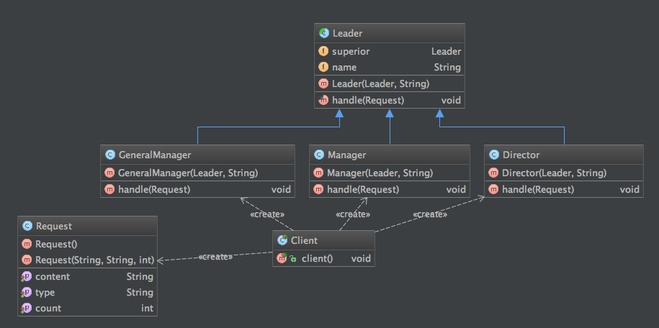The height and width of the screenshot is (328, 659).
Task: Select the Leader(Leader, String) constructor
Action: pos(380,84)
